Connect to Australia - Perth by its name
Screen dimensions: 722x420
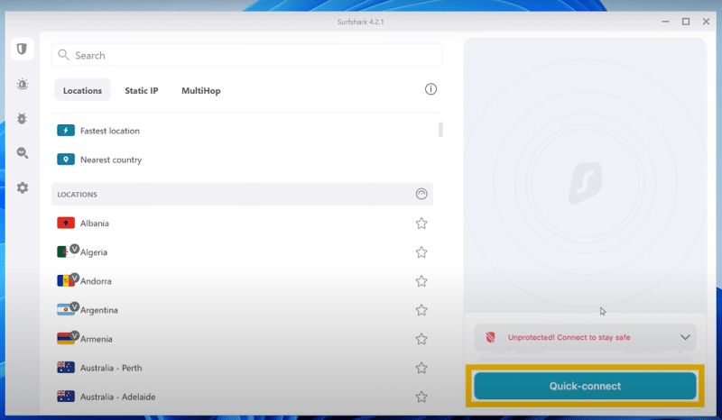(111, 368)
